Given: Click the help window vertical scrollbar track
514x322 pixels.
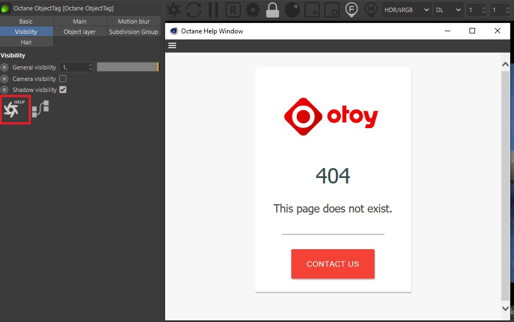Looking at the screenshot, I should pyautogui.click(x=505, y=186).
